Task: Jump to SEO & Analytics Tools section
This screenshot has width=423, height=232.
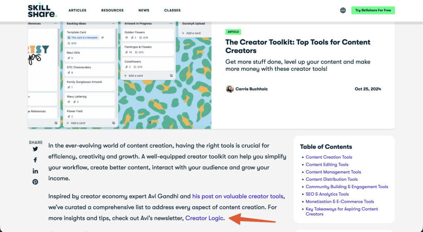Action: [327, 194]
